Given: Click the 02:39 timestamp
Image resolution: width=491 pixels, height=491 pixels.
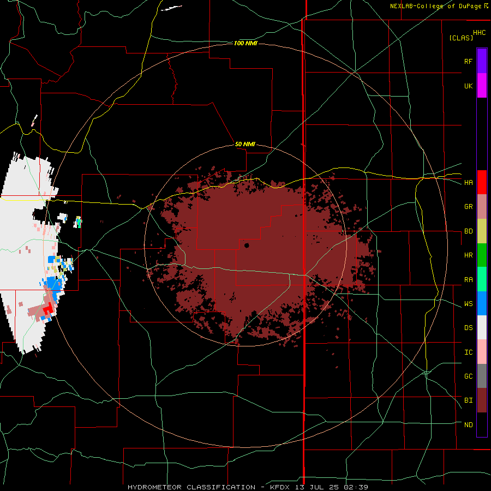Looking at the screenshot, I should pyautogui.click(x=355, y=487).
